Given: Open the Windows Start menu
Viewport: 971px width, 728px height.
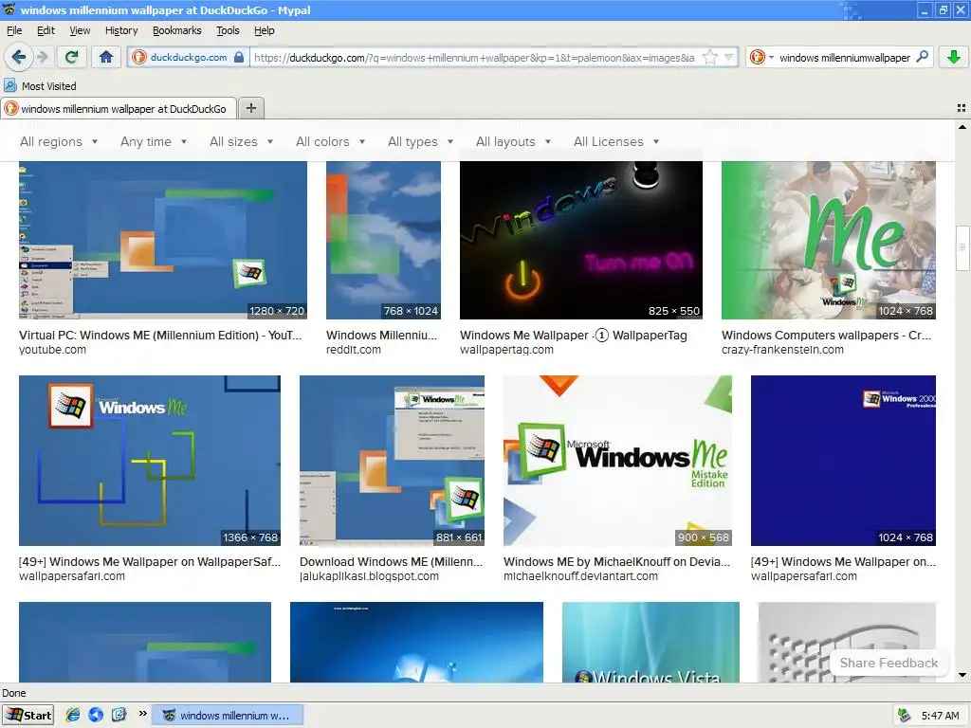Looking at the screenshot, I should [27, 715].
